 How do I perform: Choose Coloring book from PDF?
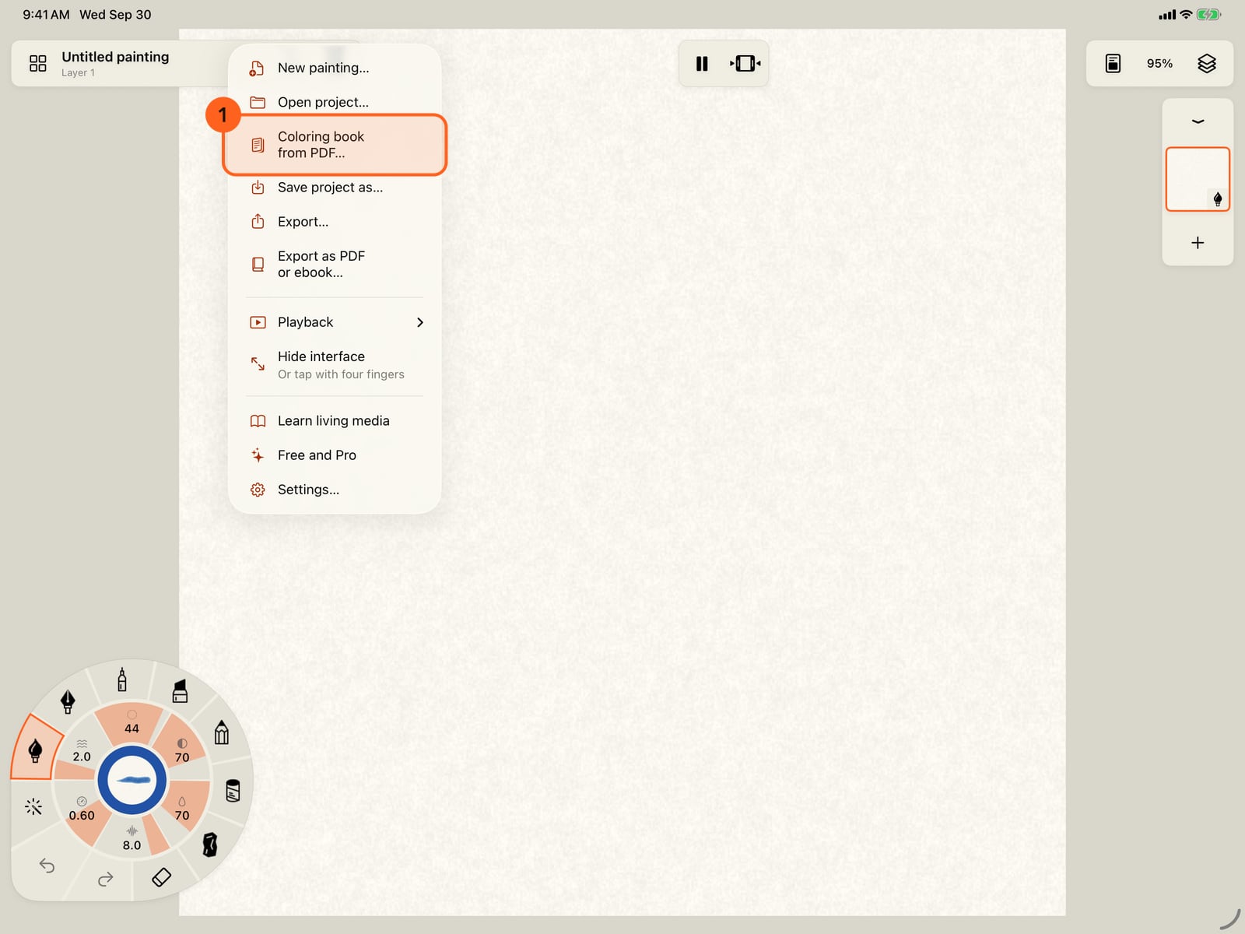[335, 145]
